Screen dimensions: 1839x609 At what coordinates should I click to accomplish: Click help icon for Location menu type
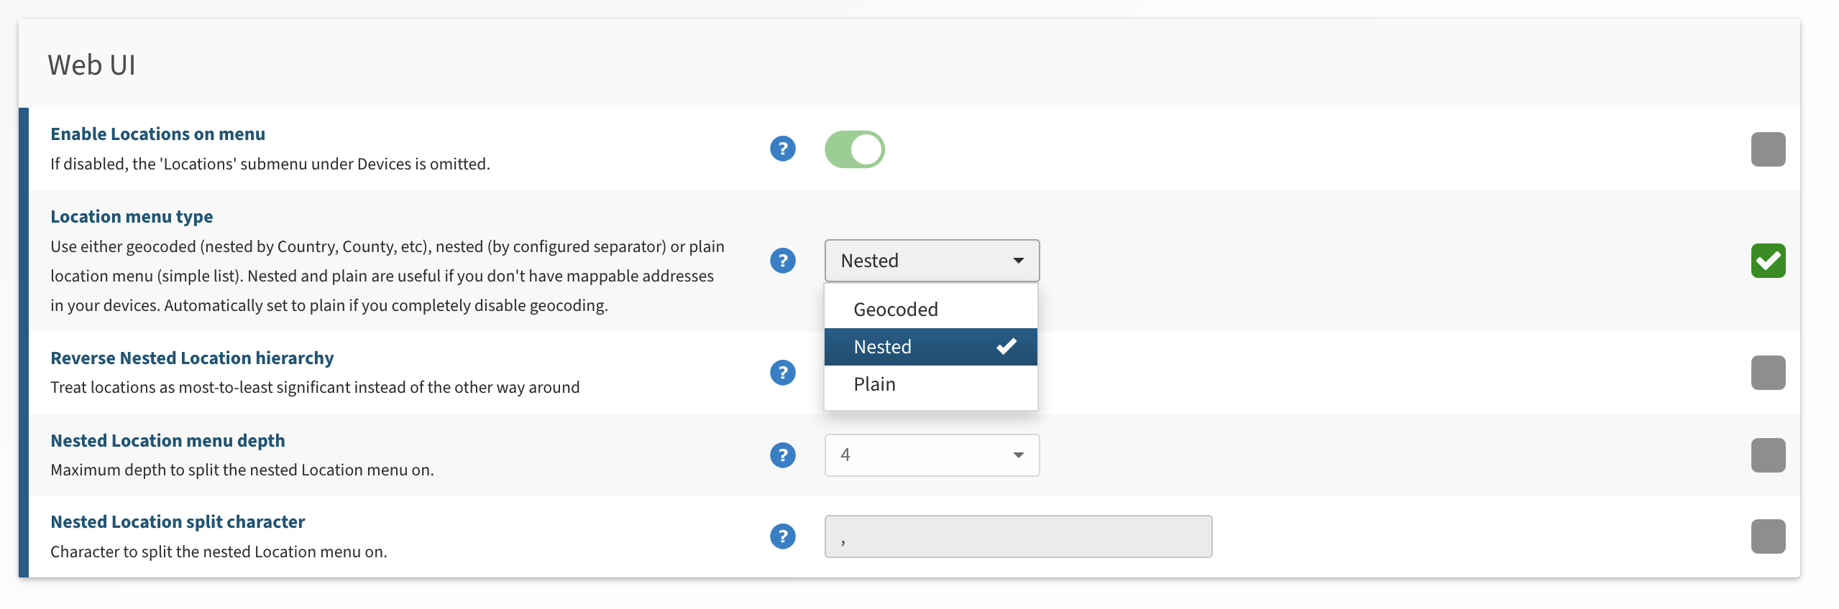click(x=782, y=260)
